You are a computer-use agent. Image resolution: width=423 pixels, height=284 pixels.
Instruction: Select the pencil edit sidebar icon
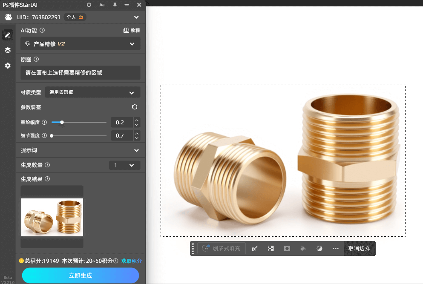(8, 35)
